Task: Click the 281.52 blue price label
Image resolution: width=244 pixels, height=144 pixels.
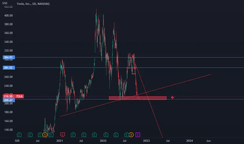Action: (9, 68)
